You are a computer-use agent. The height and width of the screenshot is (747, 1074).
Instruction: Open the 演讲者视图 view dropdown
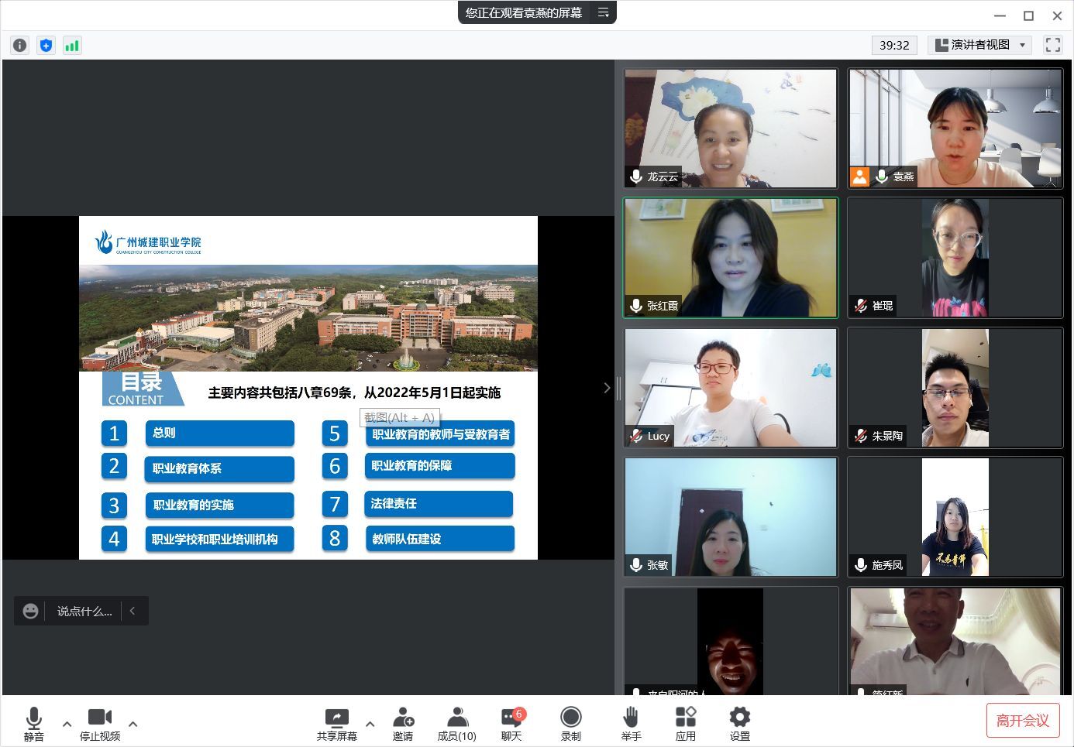980,45
